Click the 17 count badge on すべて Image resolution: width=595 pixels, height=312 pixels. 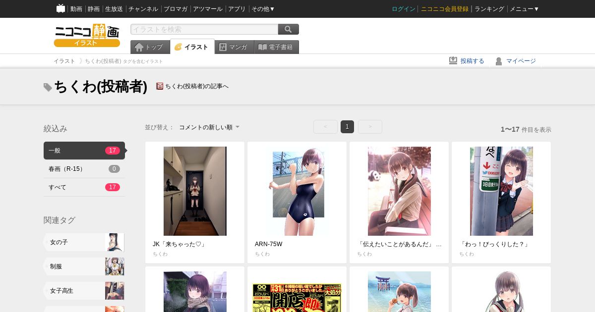point(113,187)
